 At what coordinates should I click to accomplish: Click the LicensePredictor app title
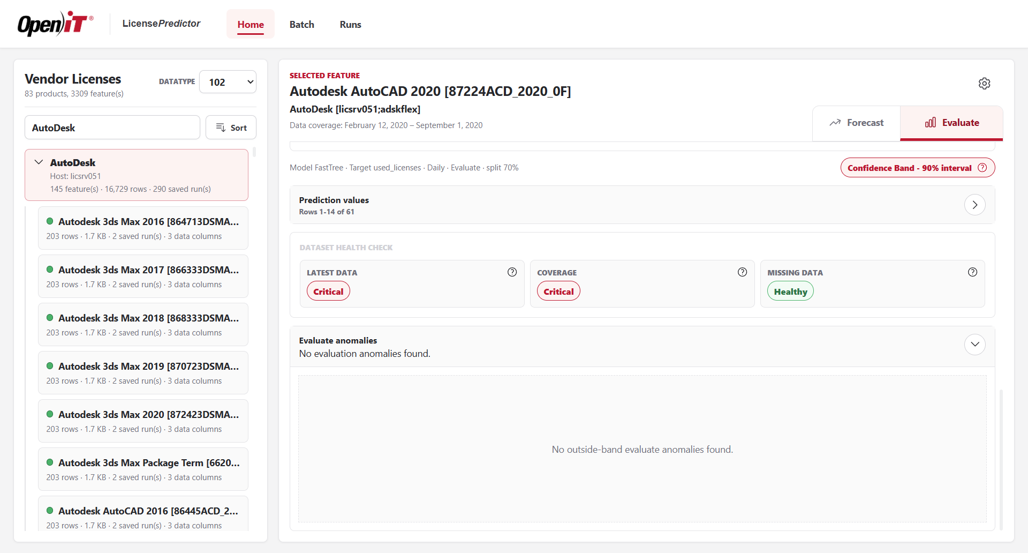tap(161, 24)
